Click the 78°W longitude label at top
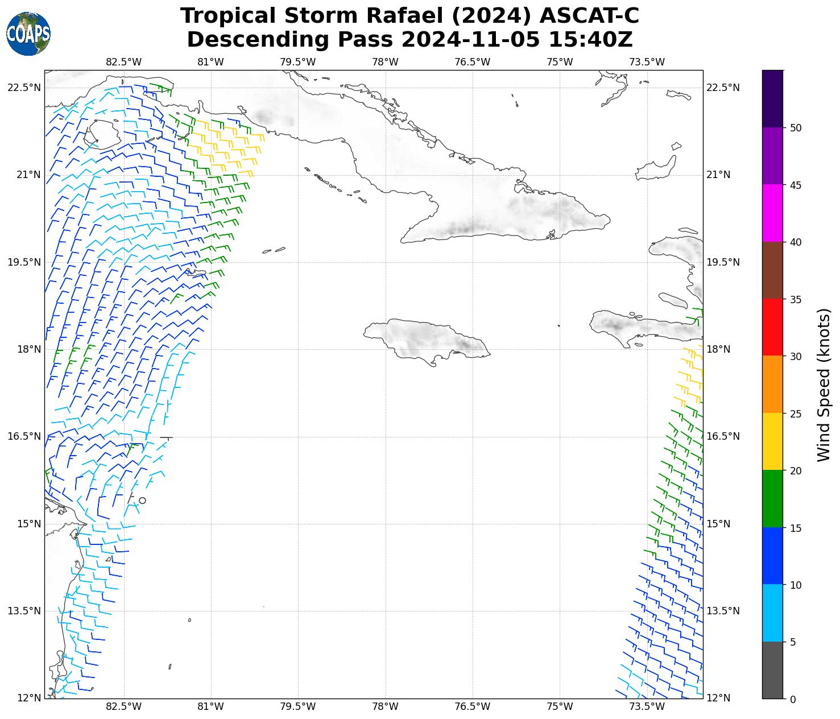This screenshot has width=840, height=719. [385, 62]
